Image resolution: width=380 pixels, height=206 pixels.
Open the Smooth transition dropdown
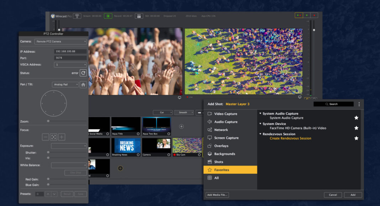click(x=184, y=112)
